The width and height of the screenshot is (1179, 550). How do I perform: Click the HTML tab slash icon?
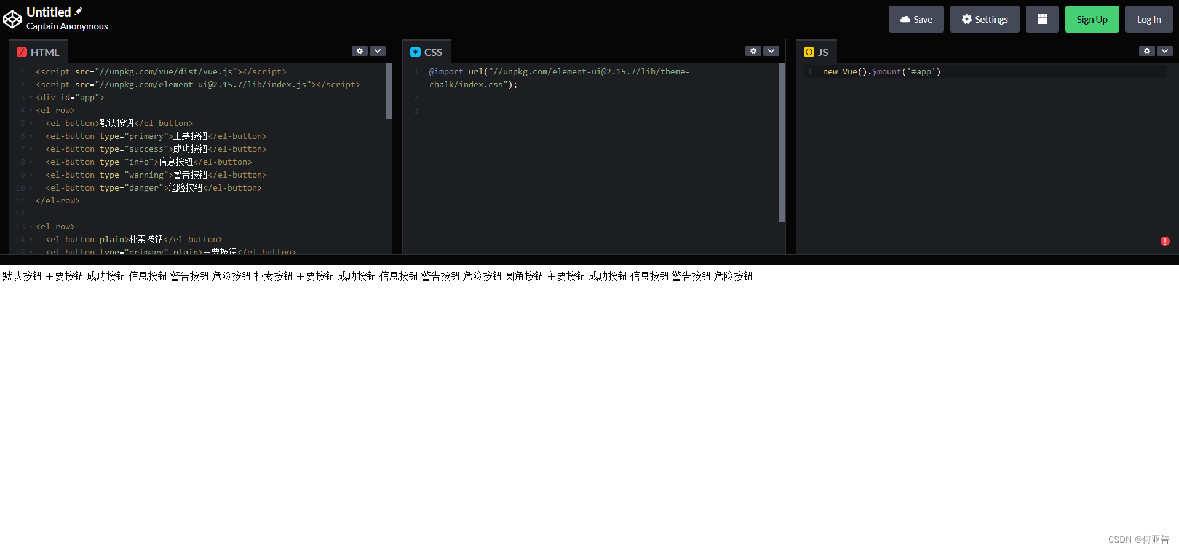[22, 52]
